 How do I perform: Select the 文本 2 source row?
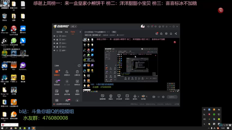pos(67,47)
